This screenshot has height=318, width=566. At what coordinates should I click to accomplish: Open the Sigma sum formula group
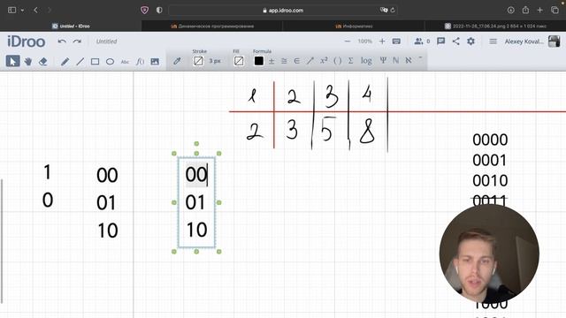(350, 61)
